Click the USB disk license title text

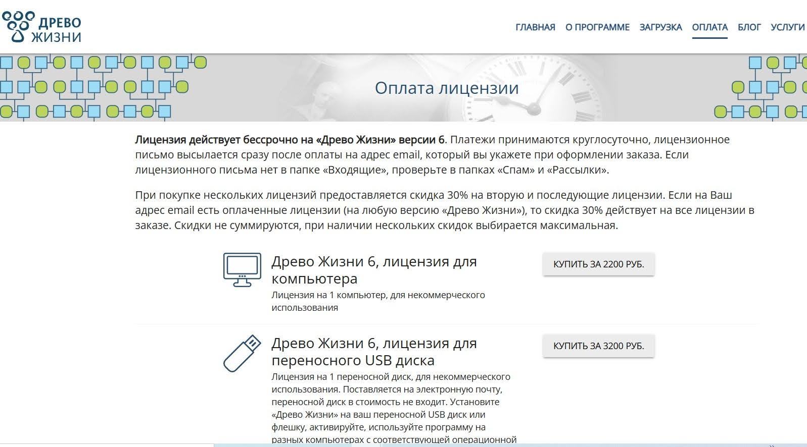pos(374,352)
